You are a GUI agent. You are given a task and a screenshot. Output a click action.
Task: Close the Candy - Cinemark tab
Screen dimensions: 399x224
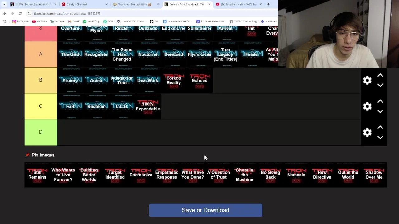(107, 4)
